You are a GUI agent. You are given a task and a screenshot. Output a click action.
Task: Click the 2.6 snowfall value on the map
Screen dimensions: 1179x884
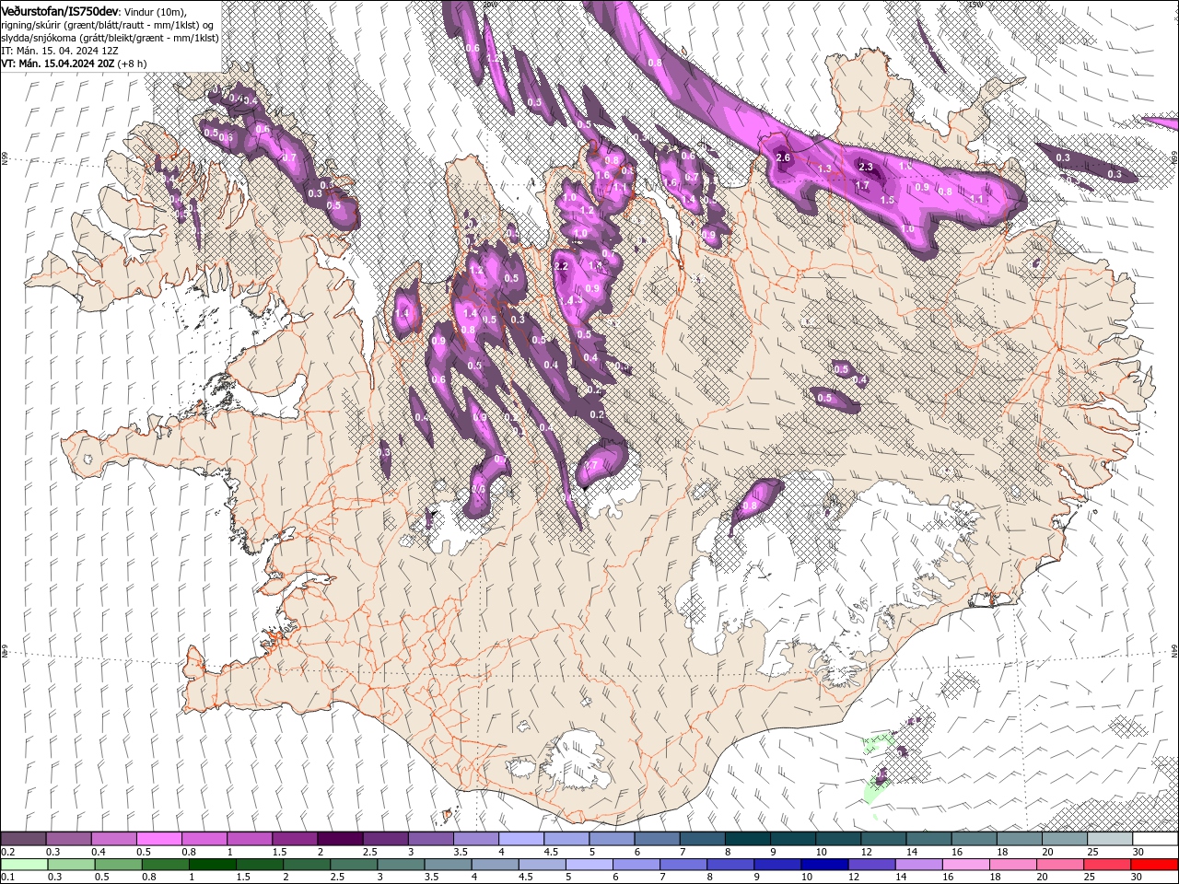784,158
